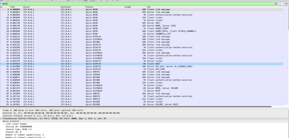Image resolution: width=289 pixels, height=138 pixels.
Task: Clear the spice display filter
Action: click(x=276, y=3)
